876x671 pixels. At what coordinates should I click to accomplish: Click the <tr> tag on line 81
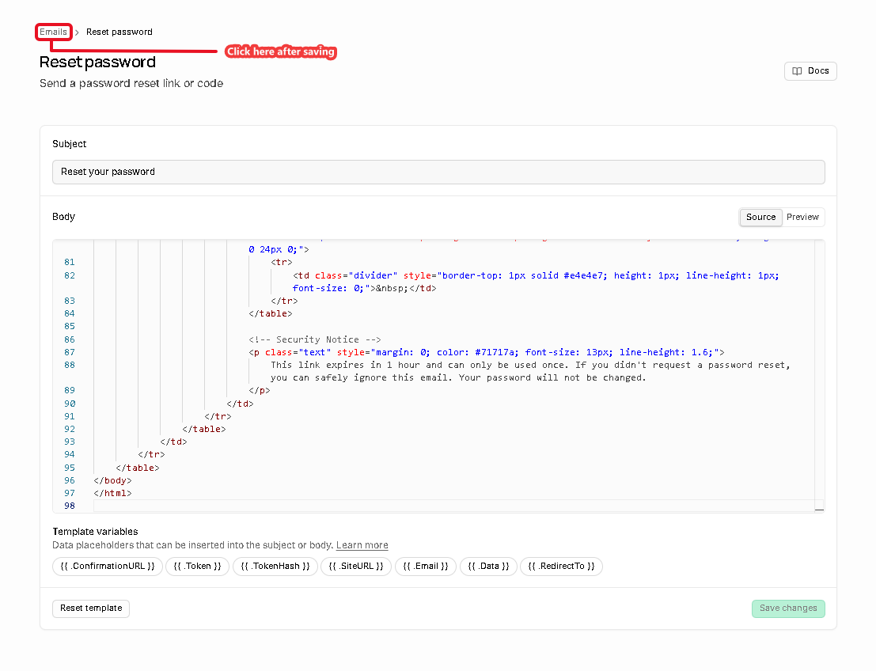pyautogui.click(x=282, y=262)
